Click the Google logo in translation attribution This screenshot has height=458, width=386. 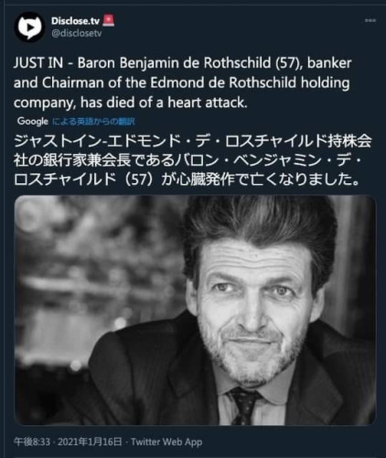tap(33, 121)
